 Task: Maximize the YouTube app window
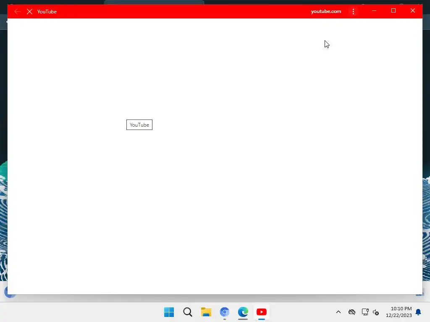pyautogui.click(x=393, y=10)
